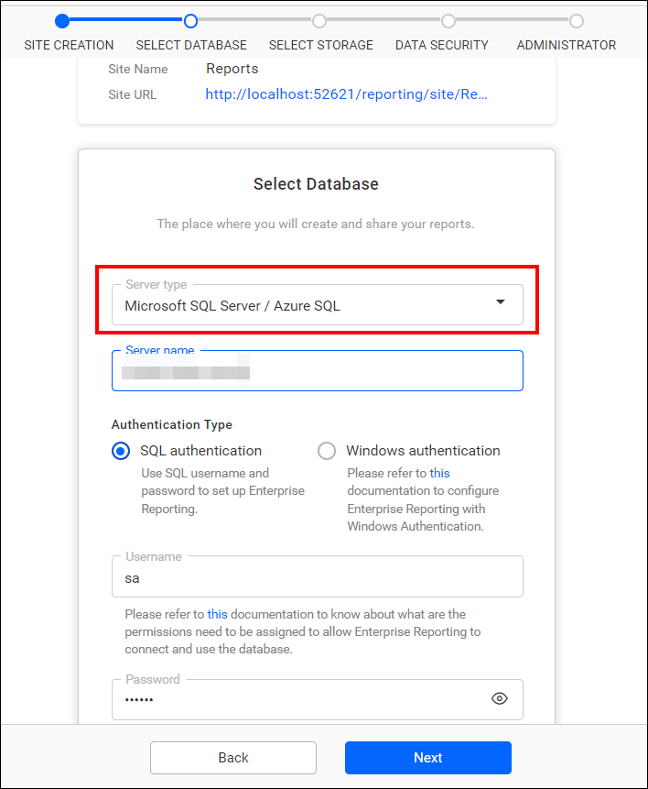The image size is (648, 789).
Task: Click the Data Security step circle
Action: pyautogui.click(x=448, y=21)
